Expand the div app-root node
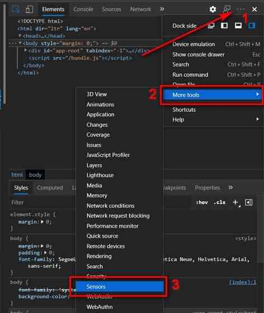264x313 pixels. (x=26, y=50)
